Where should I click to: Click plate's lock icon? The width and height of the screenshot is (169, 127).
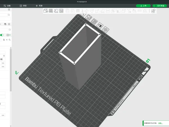click(100, 25)
